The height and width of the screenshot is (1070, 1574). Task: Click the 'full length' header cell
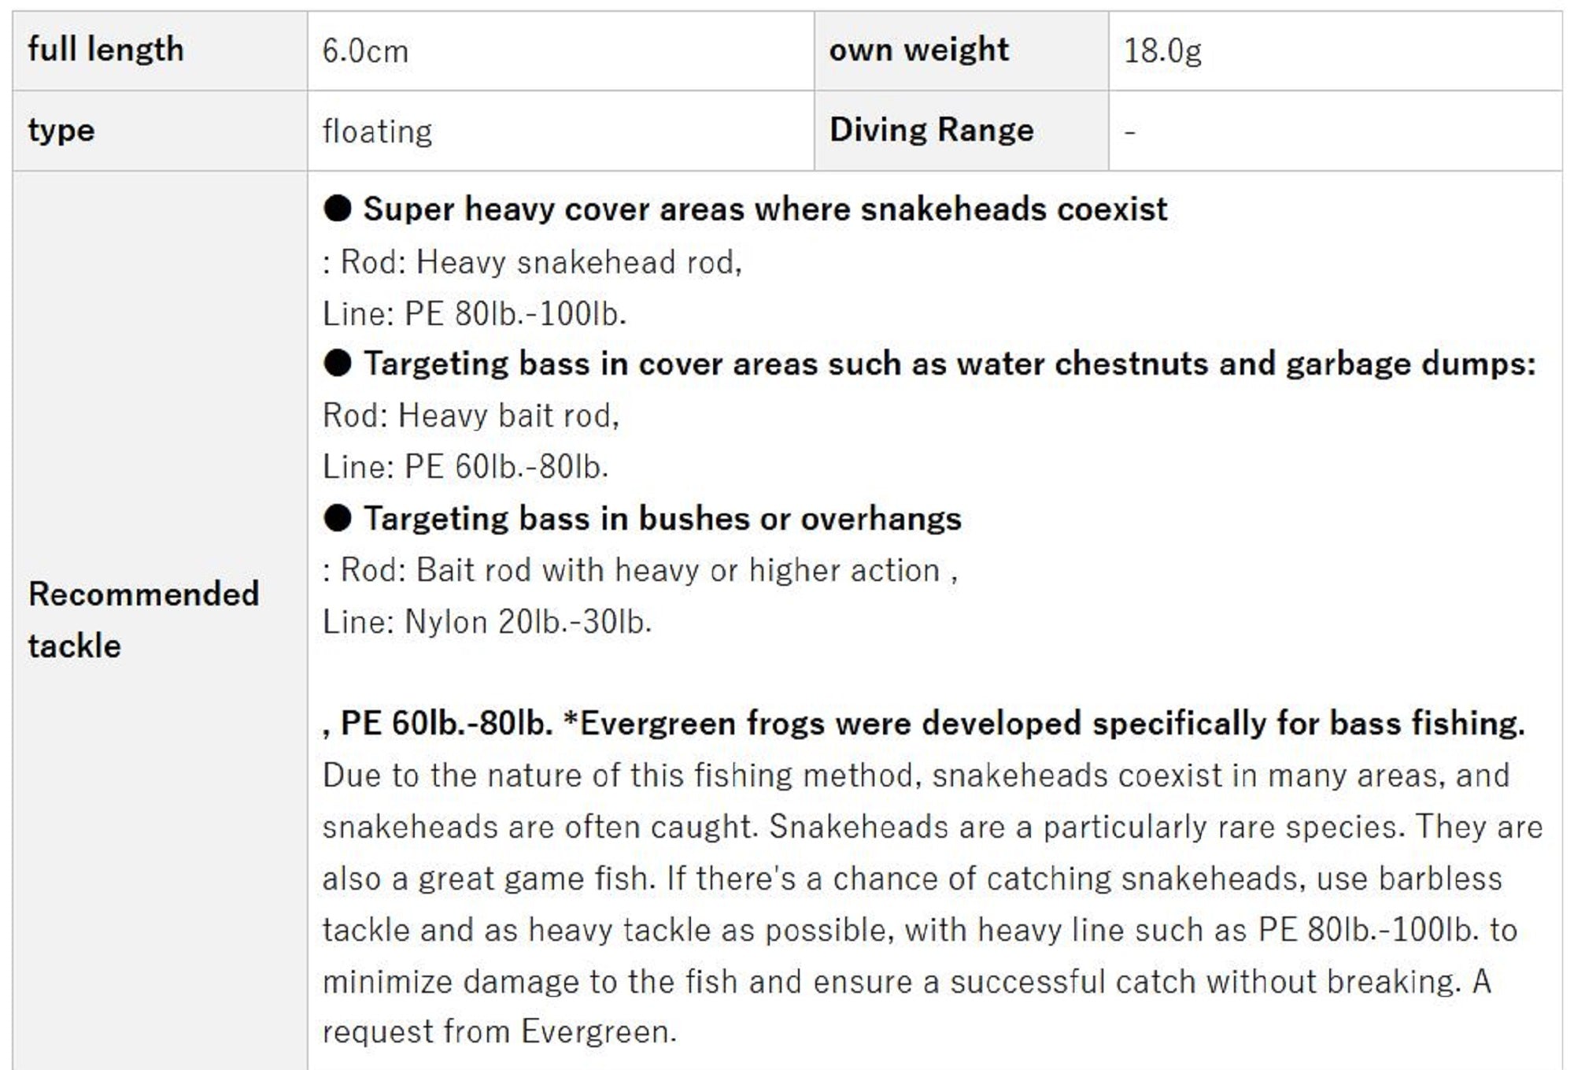[106, 50]
